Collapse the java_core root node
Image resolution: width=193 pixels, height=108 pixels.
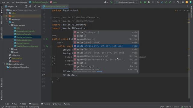5,10
